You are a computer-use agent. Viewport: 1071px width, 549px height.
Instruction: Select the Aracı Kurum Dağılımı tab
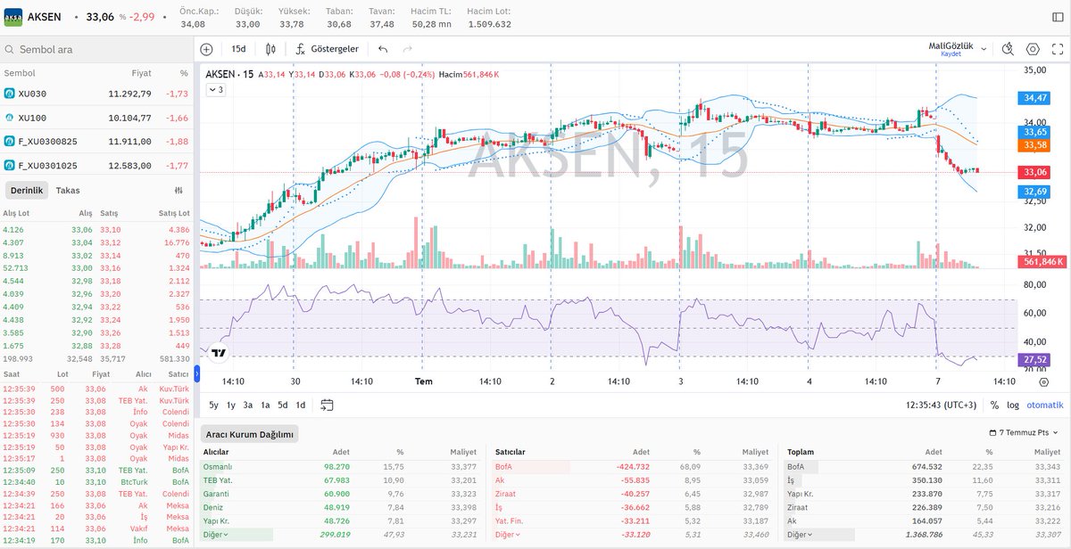click(x=250, y=434)
